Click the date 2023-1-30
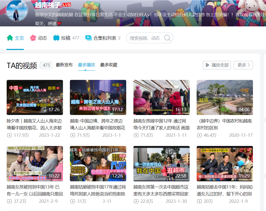 (x=176, y=201)
